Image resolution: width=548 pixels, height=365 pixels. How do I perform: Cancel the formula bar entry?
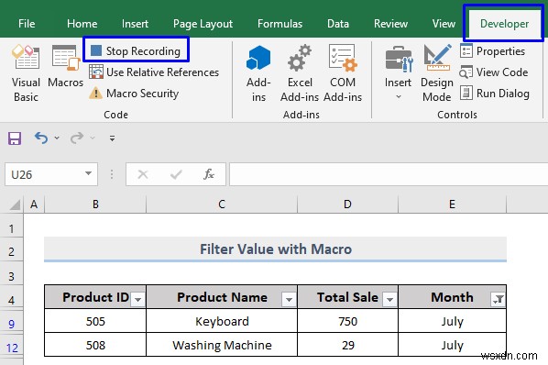(143, 174)
